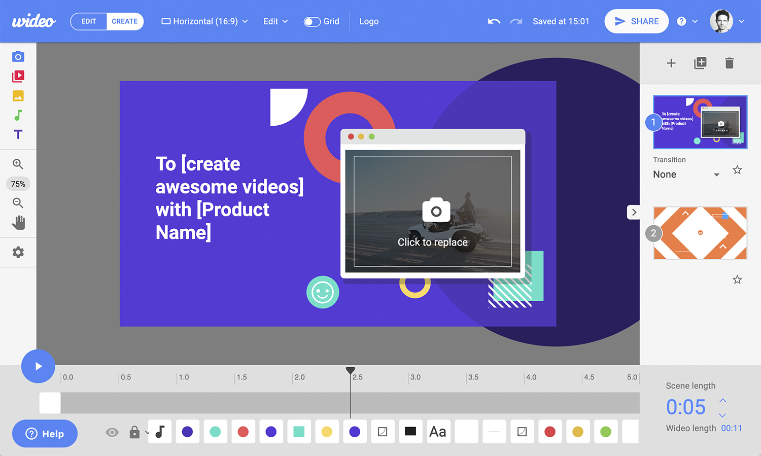Select scene 2 orange thumbnail
761x456 pixels.
tap(700, 233)
